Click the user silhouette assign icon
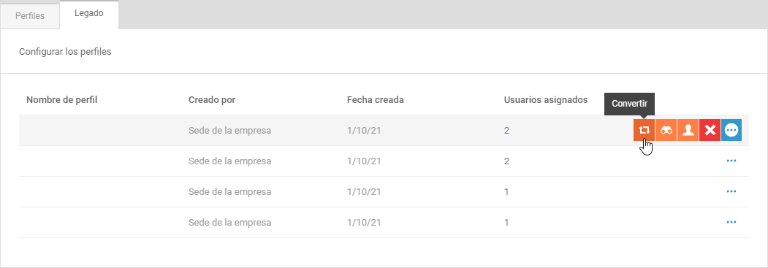The height and width of the screenshot is (268, 768). point(688,130)
